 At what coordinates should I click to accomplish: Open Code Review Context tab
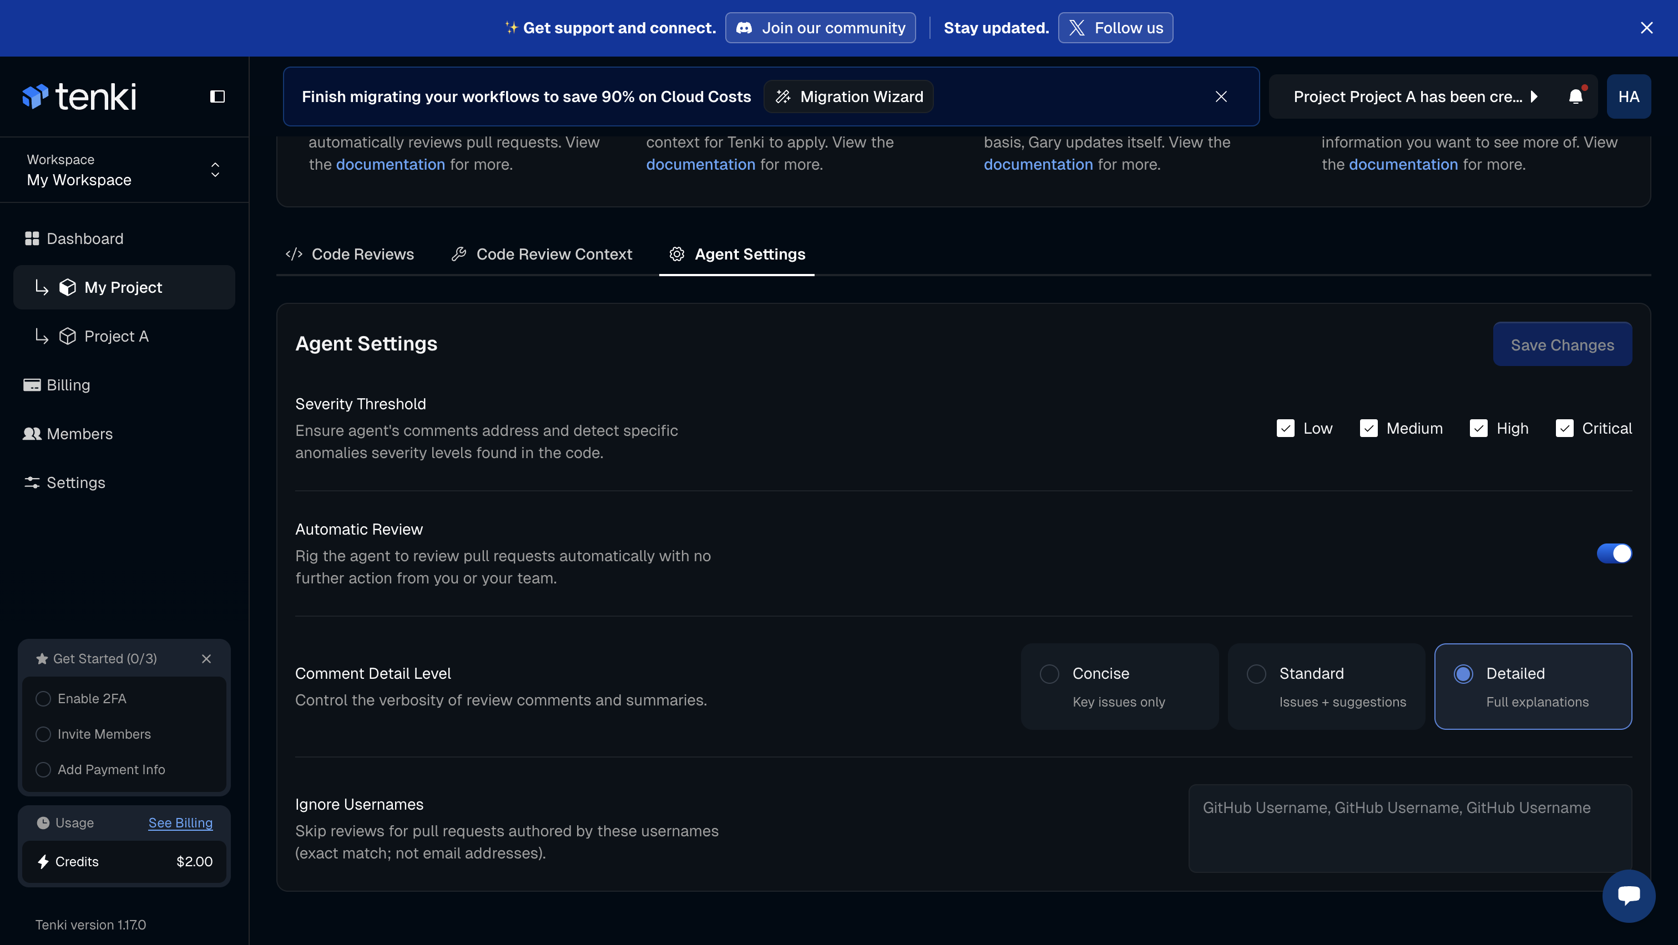click(542, 255)
